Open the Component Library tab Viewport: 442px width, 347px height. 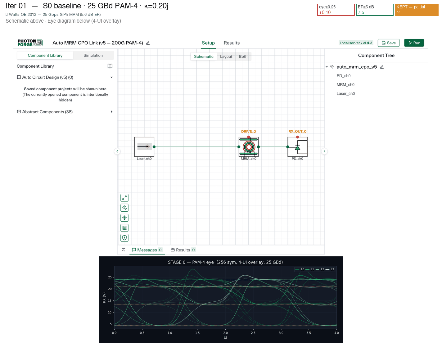[45, 55]
